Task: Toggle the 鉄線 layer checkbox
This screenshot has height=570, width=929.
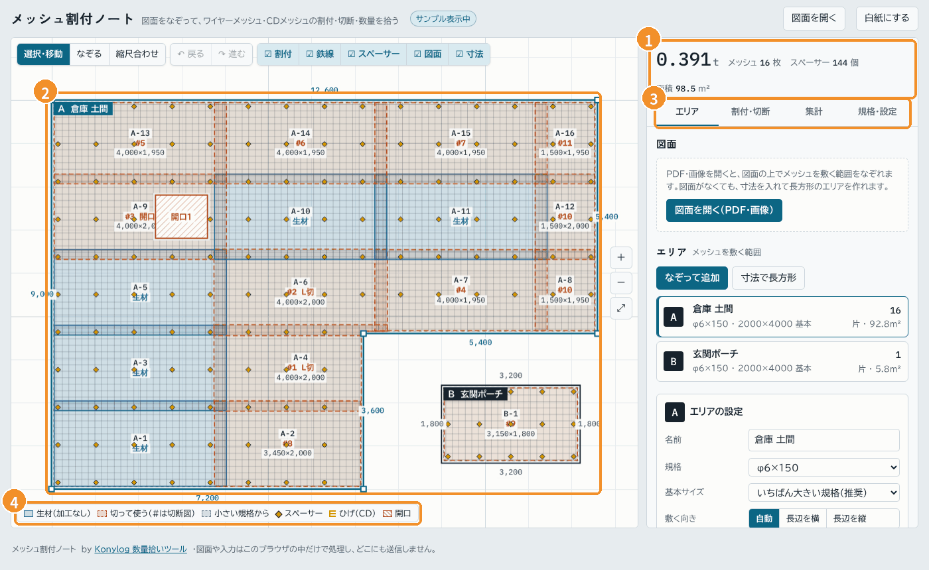Action: (320, 54)
